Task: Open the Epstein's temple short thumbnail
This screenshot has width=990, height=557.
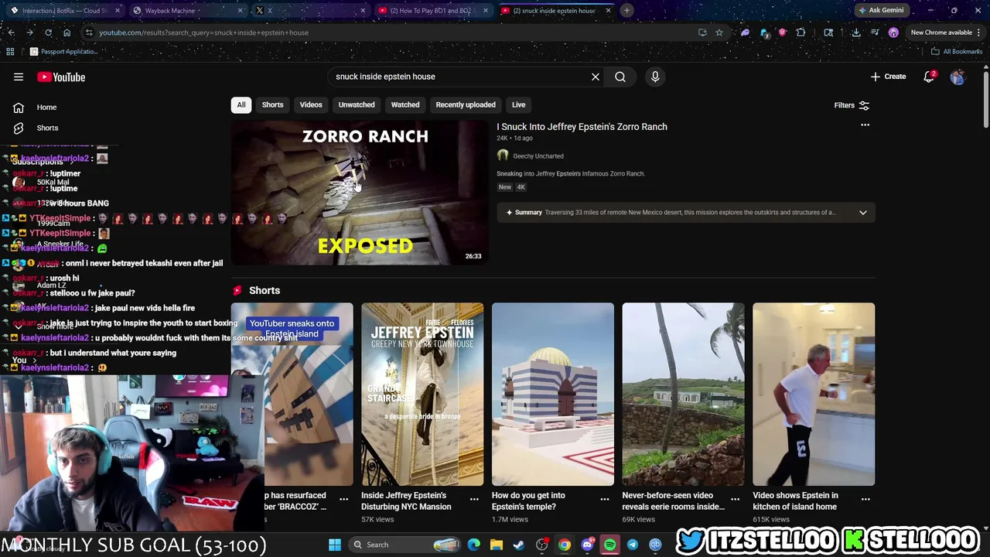Action: pyautogui.click(x=553, y=394)
